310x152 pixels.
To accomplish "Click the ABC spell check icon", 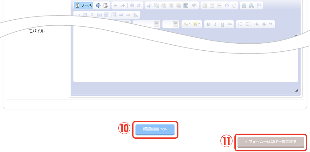I will [195, 6].
